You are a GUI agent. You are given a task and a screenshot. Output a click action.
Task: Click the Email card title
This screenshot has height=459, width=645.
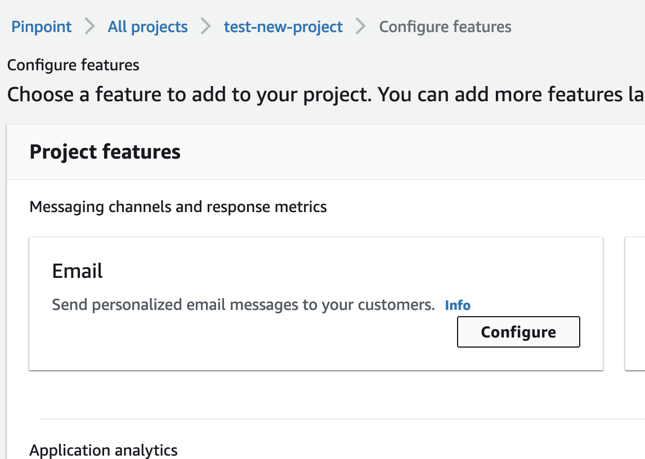[x=77, y=271]
